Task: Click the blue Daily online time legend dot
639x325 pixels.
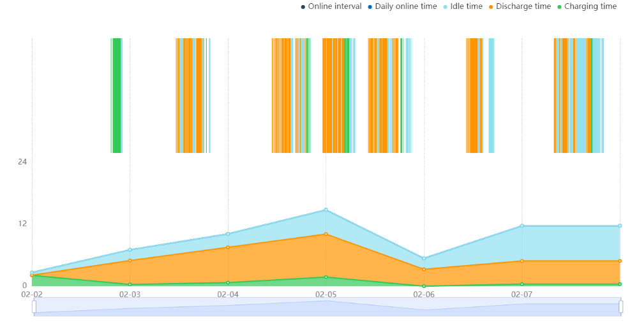Action: click(x=370, y=7)
